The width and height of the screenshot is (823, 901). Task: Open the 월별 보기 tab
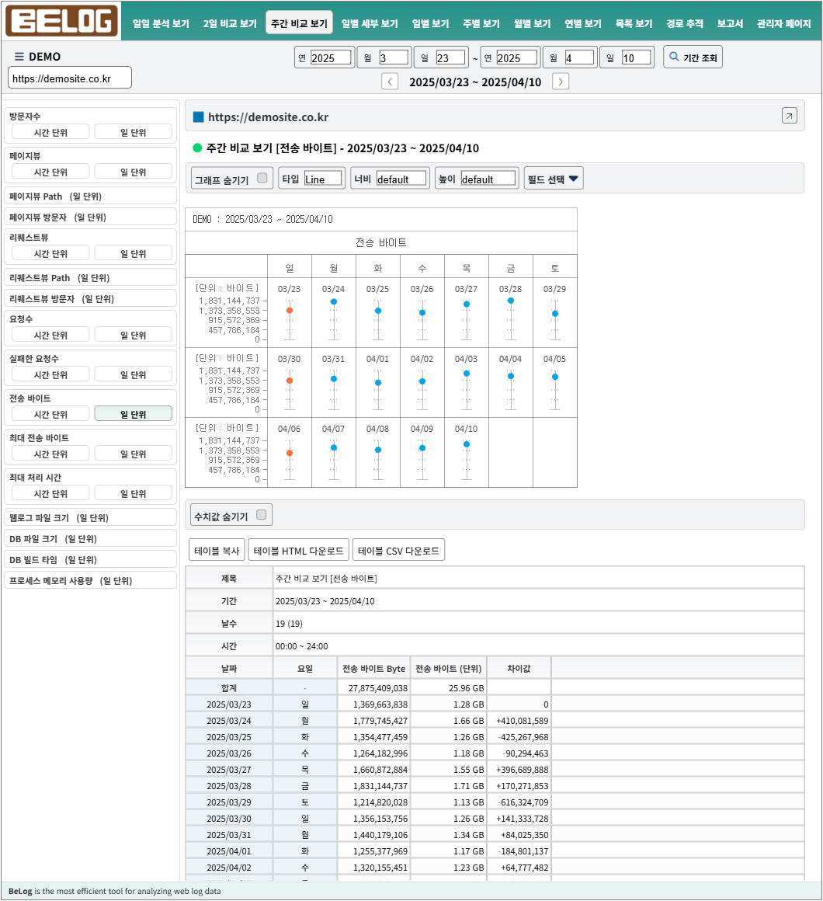532,23
